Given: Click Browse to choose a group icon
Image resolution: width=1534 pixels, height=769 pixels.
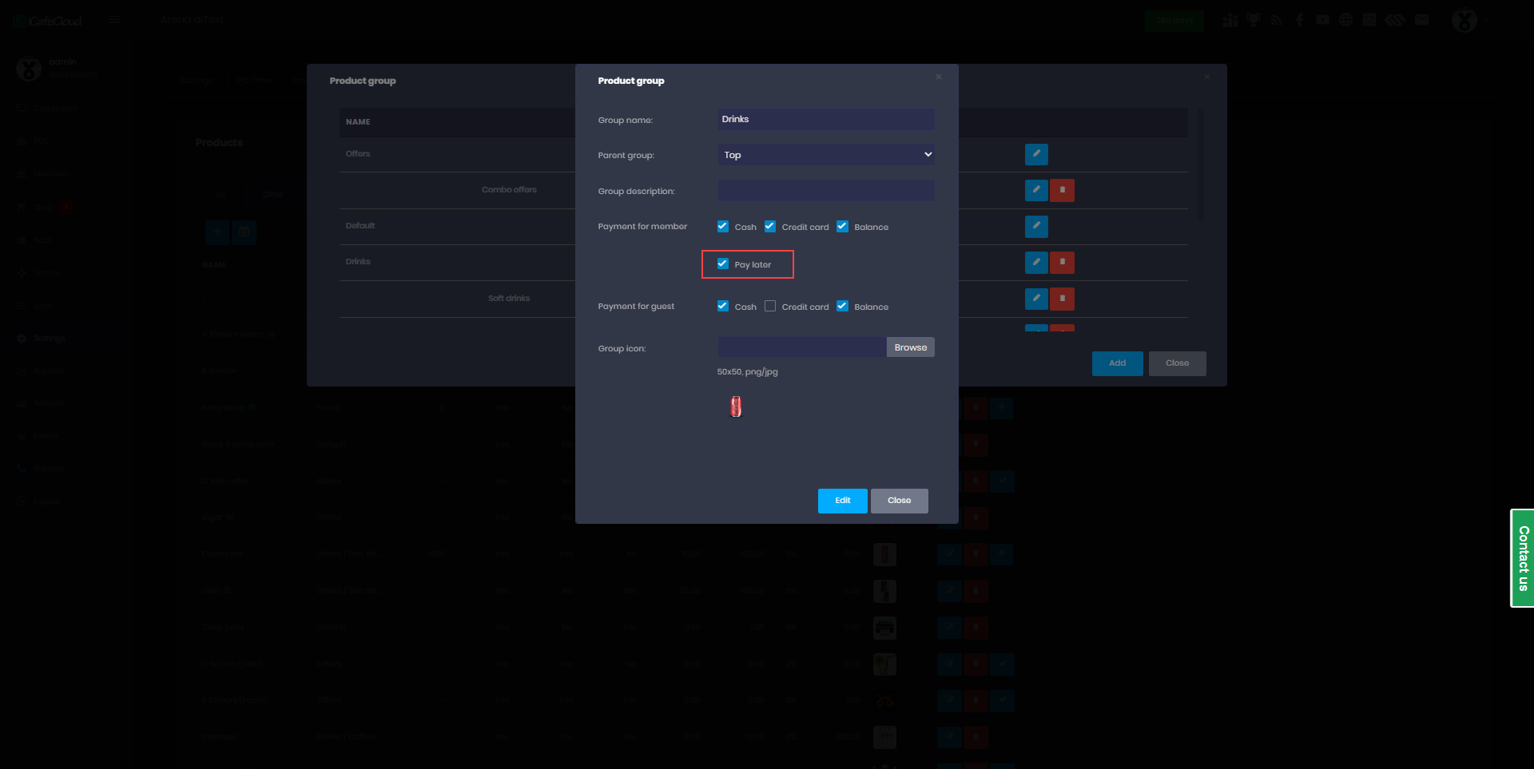Looking at the screenshot, I should [x=910, y=347].
